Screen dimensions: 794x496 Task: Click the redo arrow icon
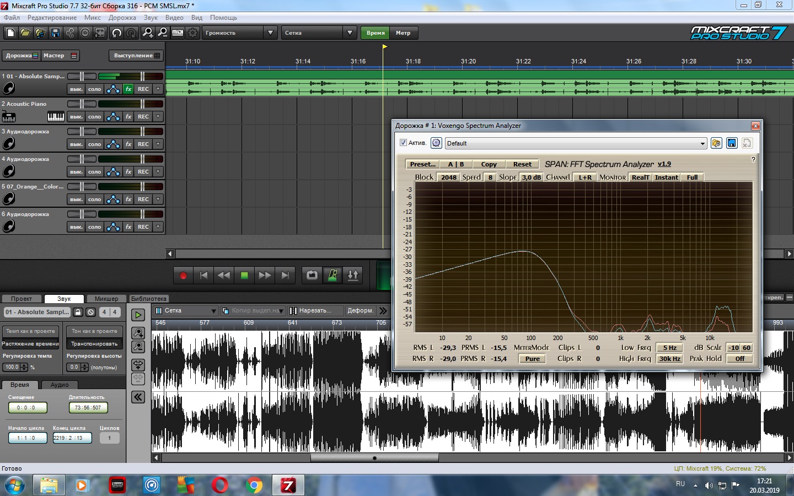click(131, 33)
